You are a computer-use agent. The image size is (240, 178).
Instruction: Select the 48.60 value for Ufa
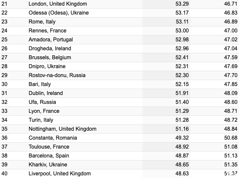tap(231, 102)
